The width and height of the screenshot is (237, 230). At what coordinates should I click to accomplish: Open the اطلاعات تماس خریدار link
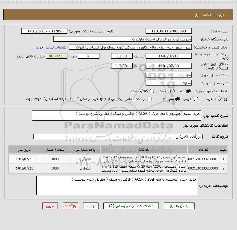click(51, 47)
